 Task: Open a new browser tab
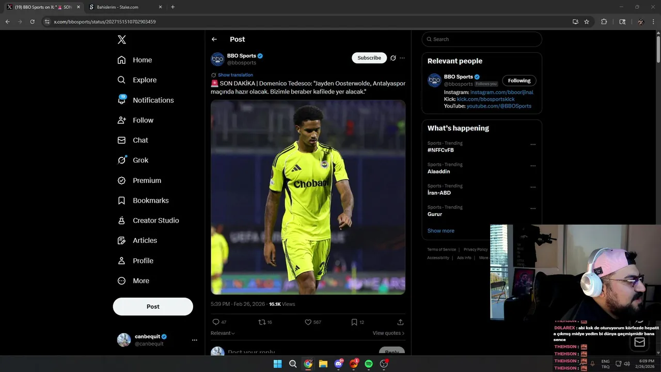172,7
